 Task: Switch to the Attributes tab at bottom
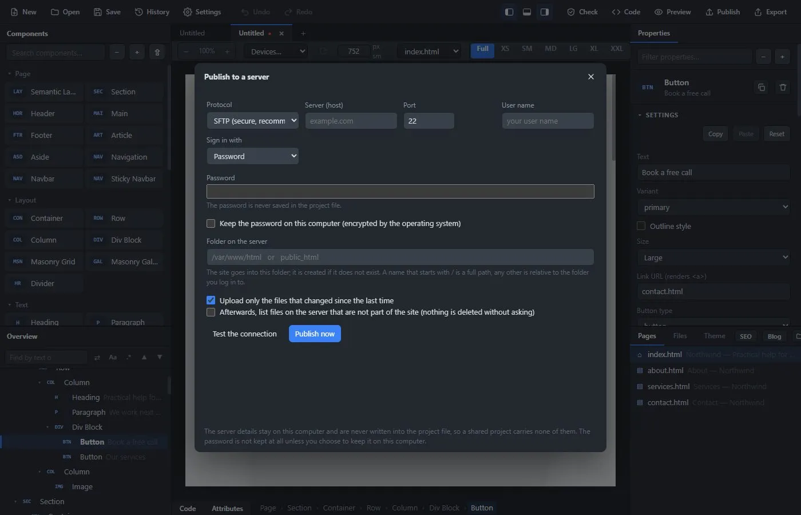(227, 508)
